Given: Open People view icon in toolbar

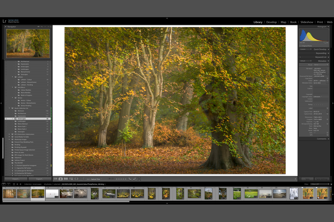Looking at the screenshot, I should 76,179.
